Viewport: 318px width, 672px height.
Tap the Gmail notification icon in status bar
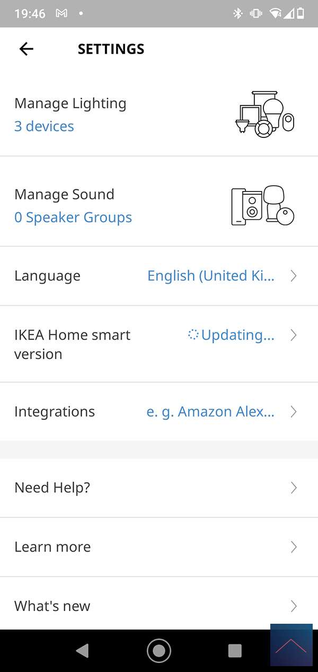coord(61,13)
